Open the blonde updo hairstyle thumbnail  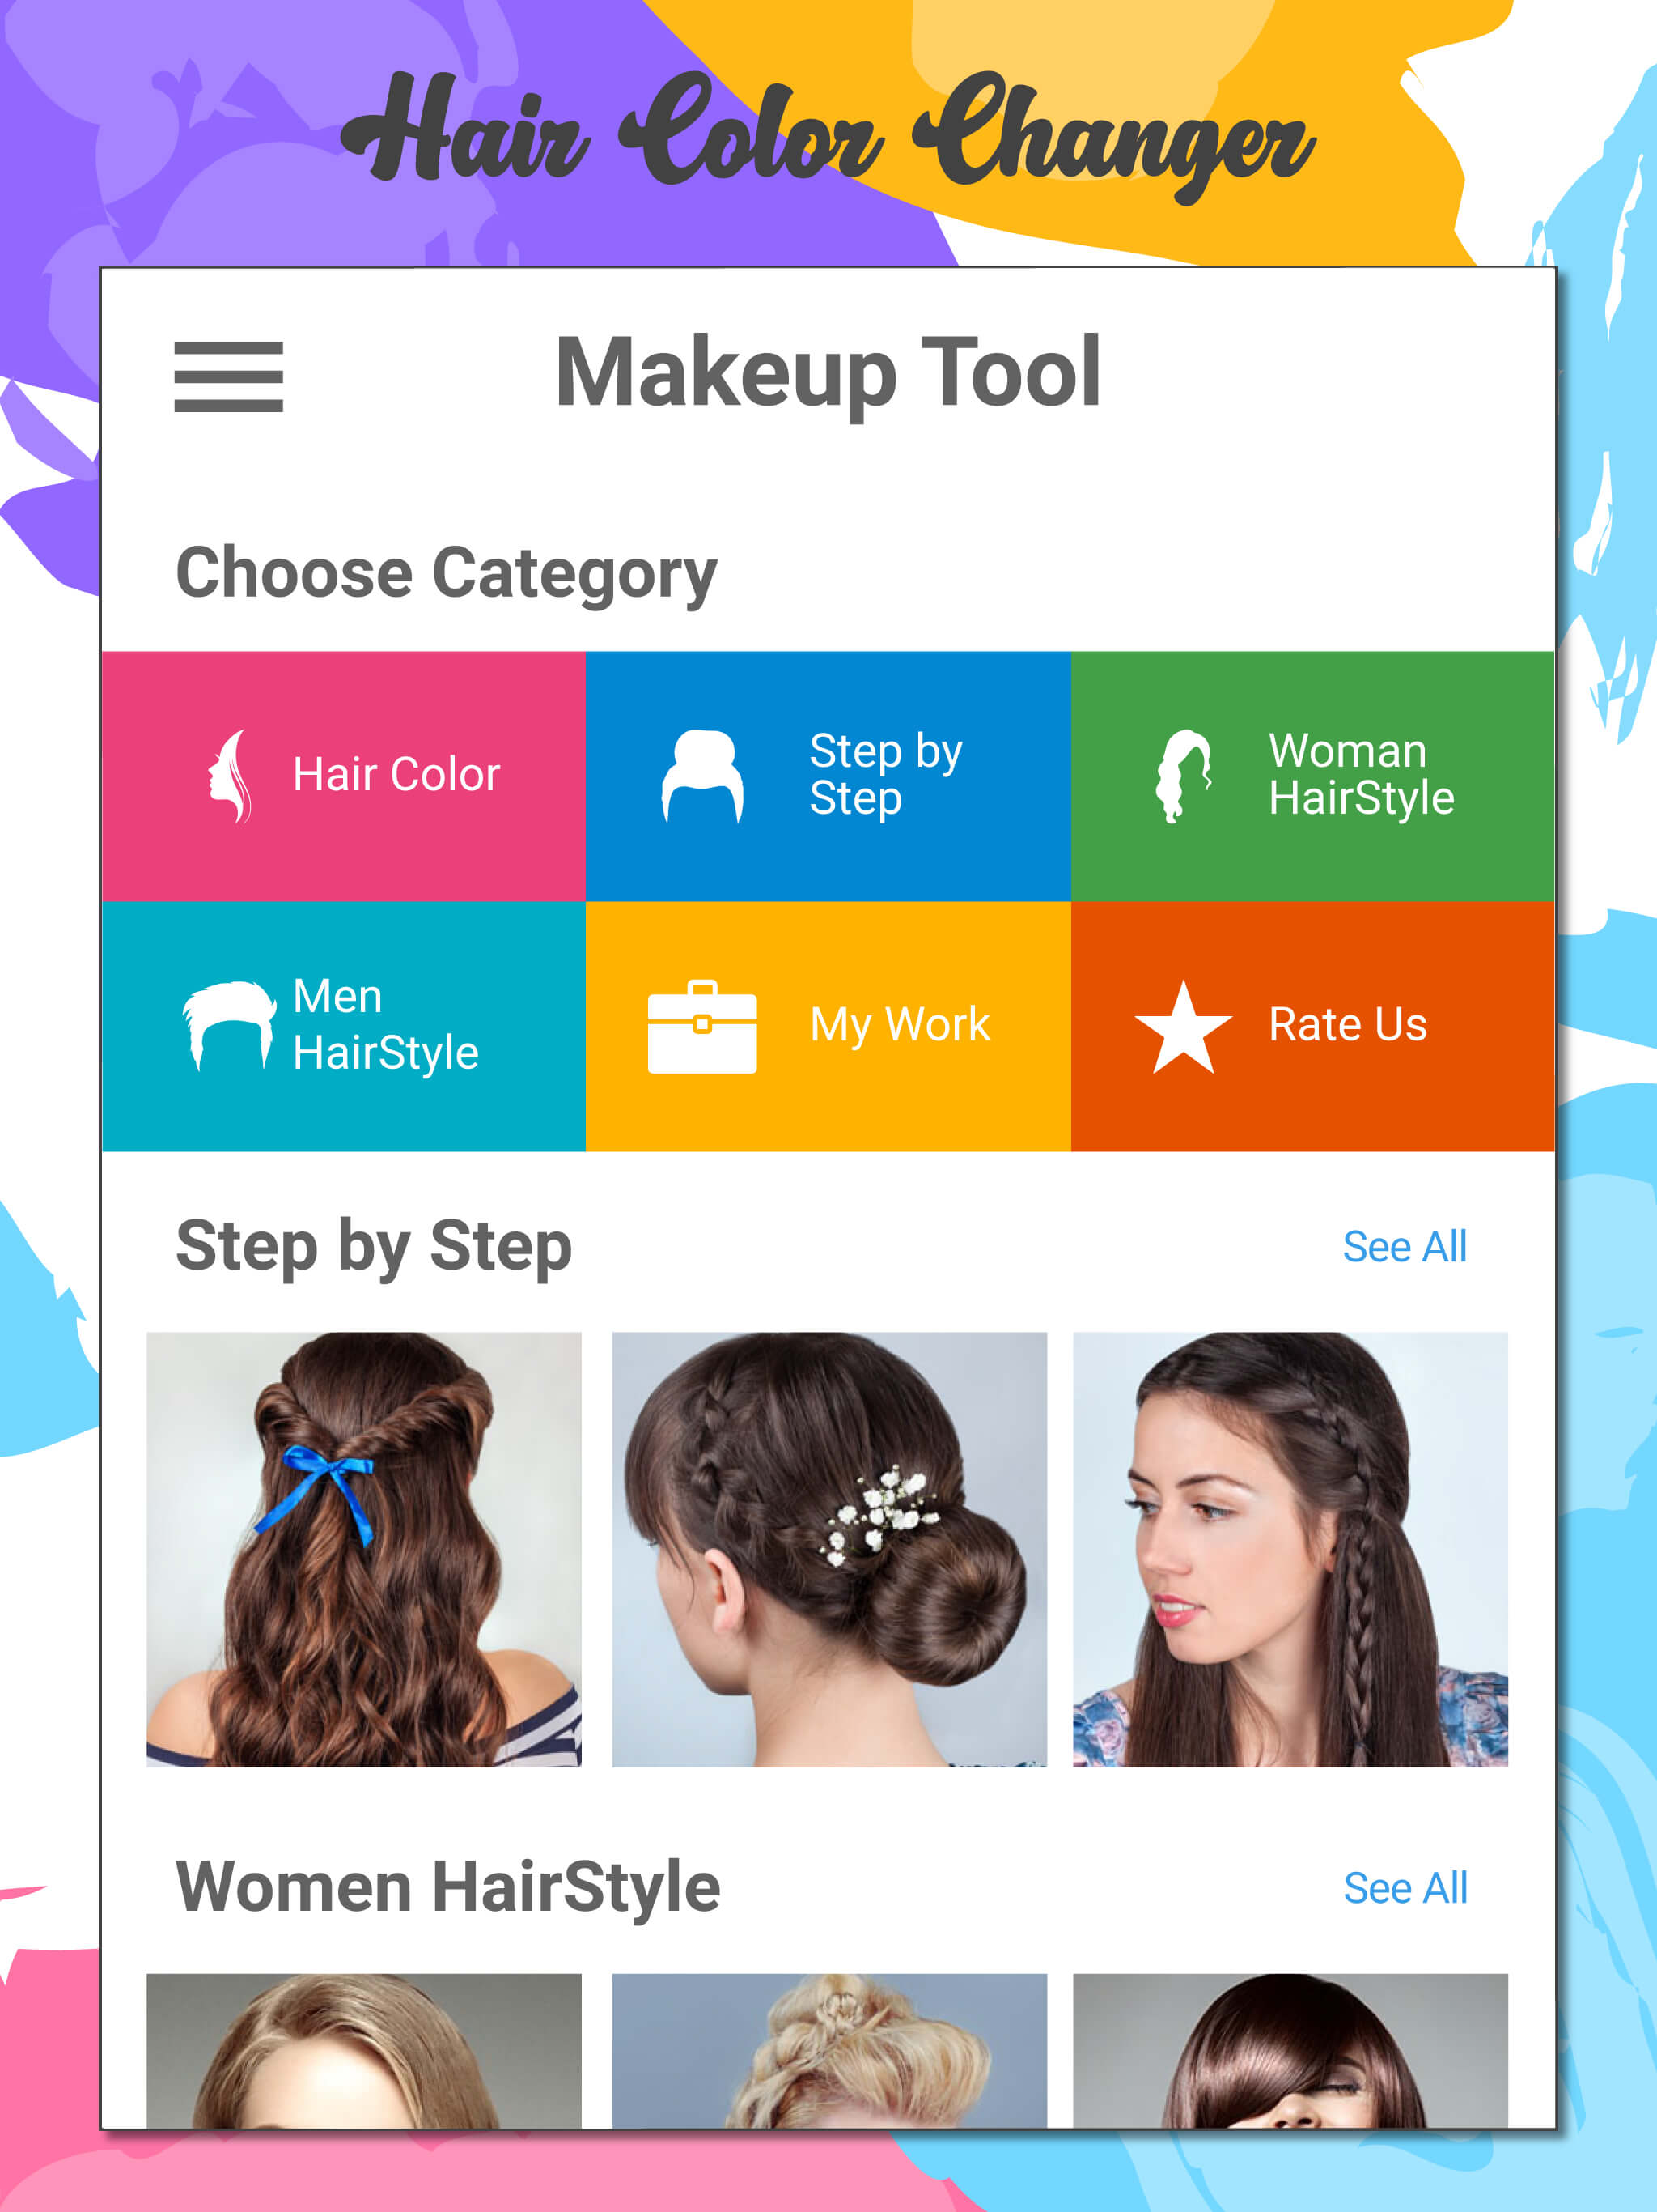tap(829, 2050)
